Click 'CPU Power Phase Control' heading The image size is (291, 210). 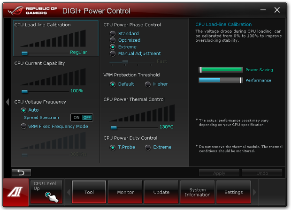(x=132, y=25)
